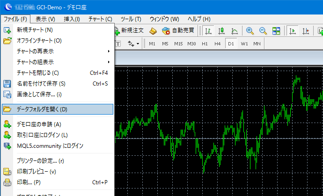Click the application logo in title bar

coord(8,7)
